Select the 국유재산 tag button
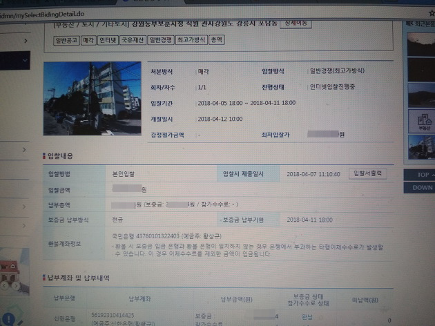 pyautogui.click(x=133, y=40)
